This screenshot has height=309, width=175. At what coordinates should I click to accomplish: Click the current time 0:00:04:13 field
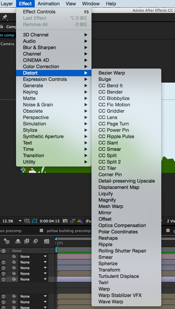pos(50,221)
